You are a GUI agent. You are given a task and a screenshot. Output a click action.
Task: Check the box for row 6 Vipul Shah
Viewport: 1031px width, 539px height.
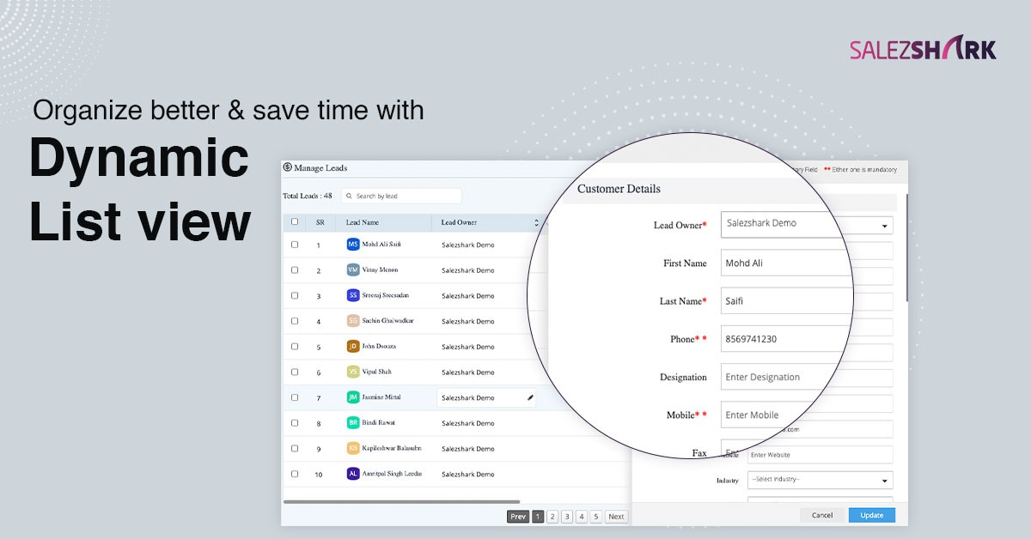pyautogui.click(x=295, y=372)
